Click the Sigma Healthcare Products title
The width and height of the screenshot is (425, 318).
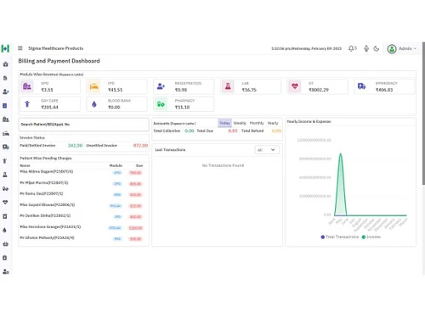click(x=56, y=48)
